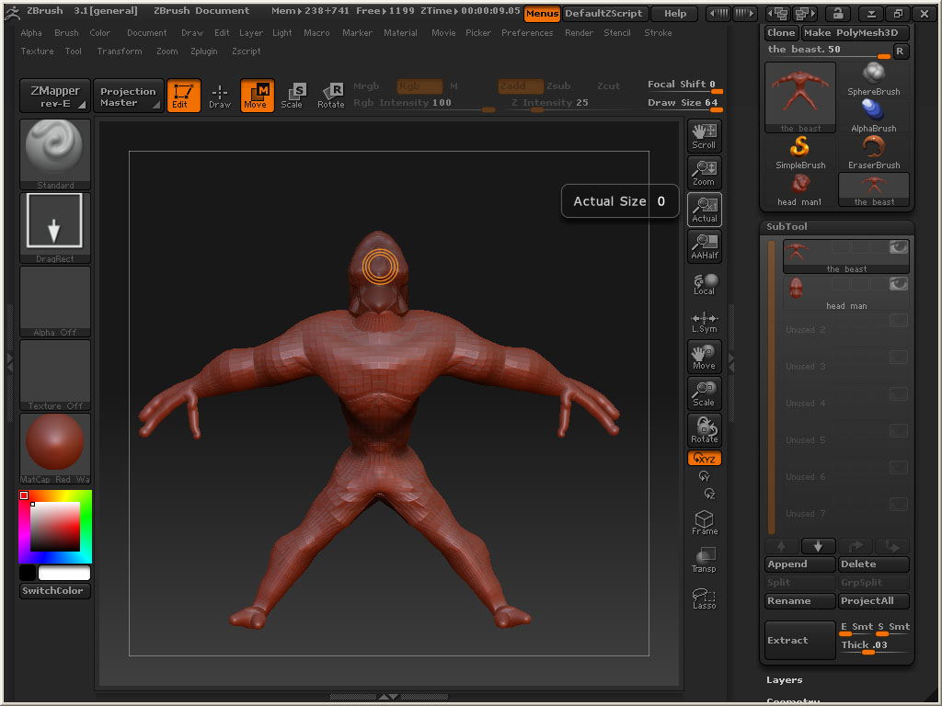Enable the Lasso selection icon

click(704, 598)
